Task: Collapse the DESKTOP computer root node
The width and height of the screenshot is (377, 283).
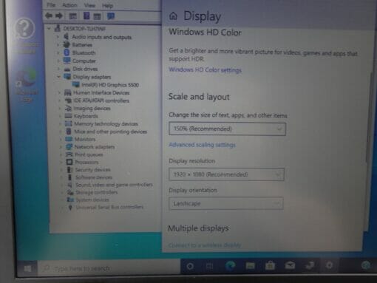Action: [50, 29]
